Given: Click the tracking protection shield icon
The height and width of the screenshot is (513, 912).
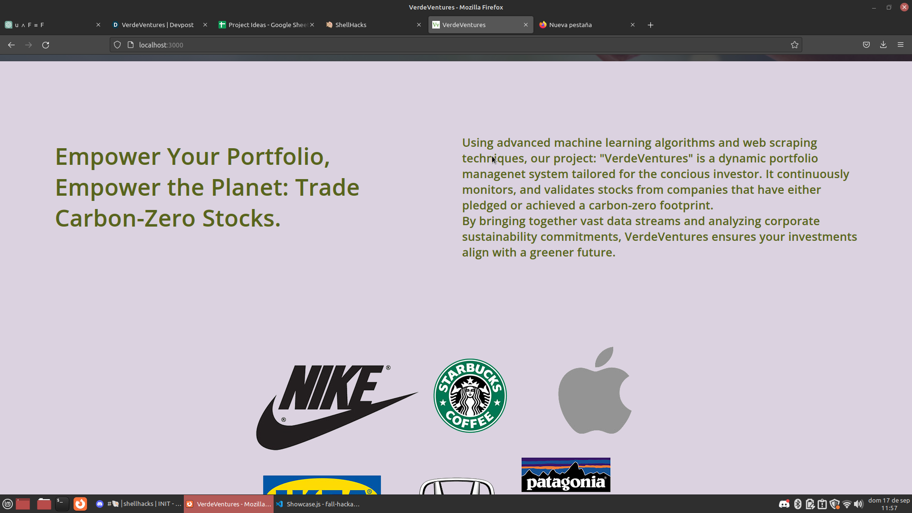Looking at the screenshot, I should pyautogui.click(x=117, y=45).
